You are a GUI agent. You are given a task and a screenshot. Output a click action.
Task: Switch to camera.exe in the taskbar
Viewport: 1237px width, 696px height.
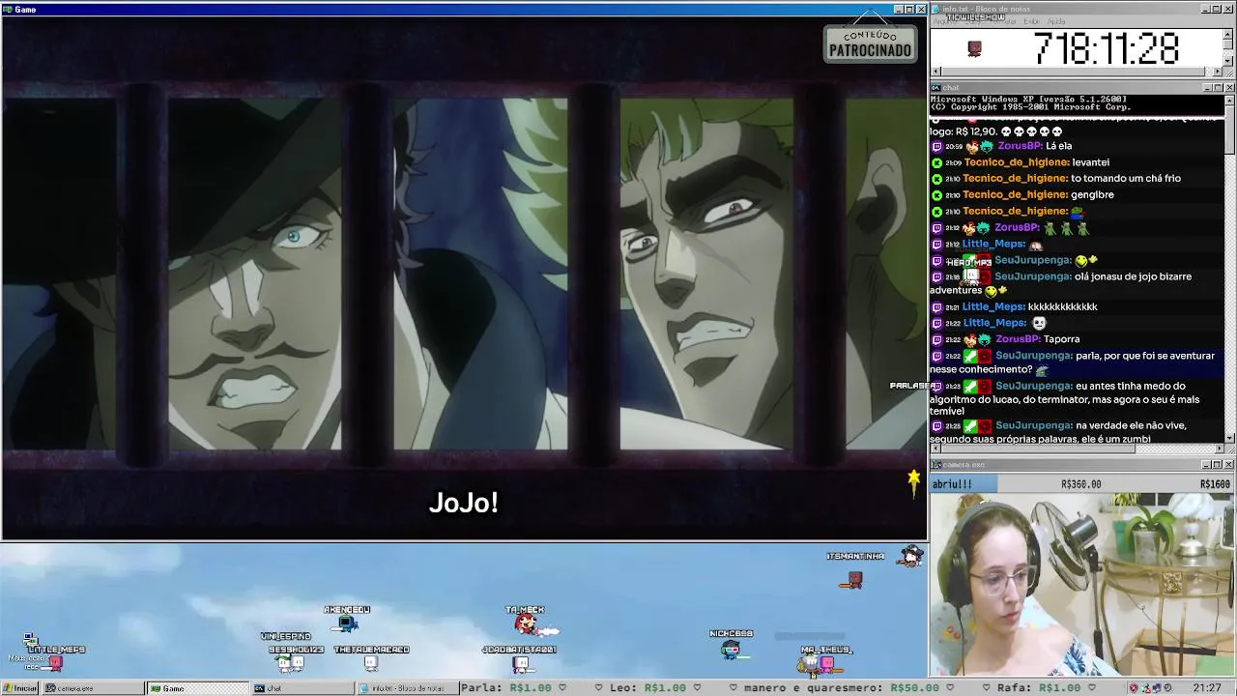point(92,688)
